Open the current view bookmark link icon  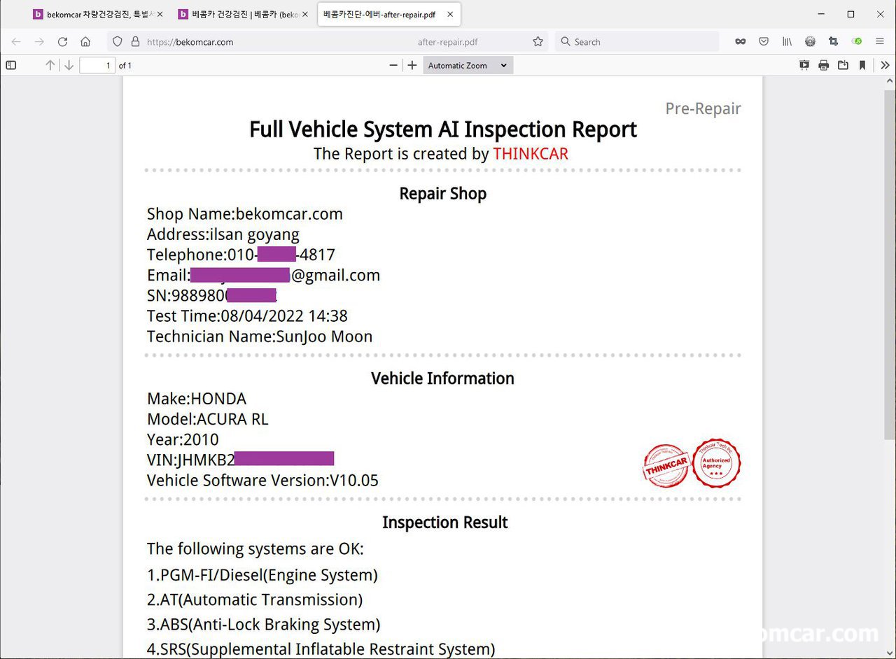coord(862,65)
